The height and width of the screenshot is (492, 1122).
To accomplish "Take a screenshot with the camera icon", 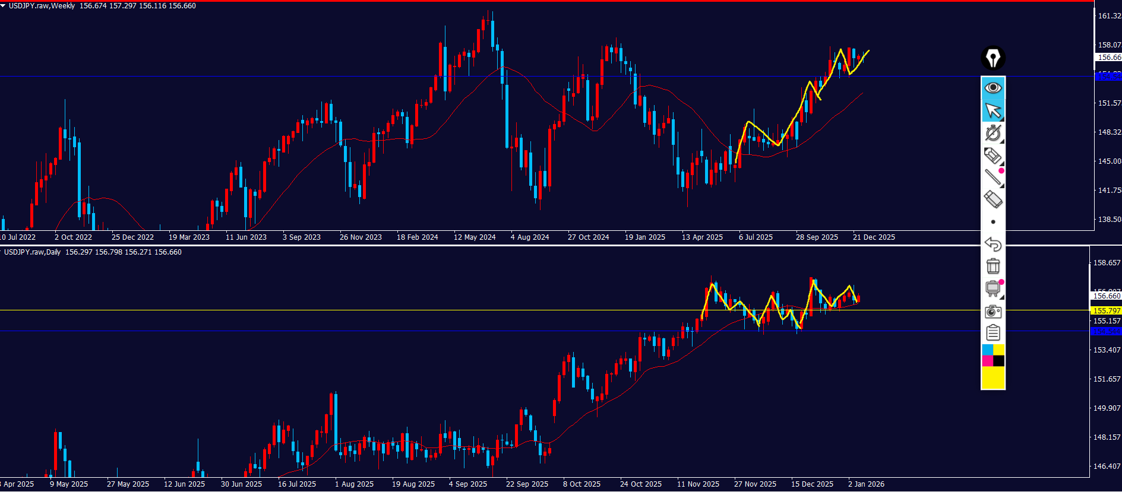I will (x=993, y=311).
